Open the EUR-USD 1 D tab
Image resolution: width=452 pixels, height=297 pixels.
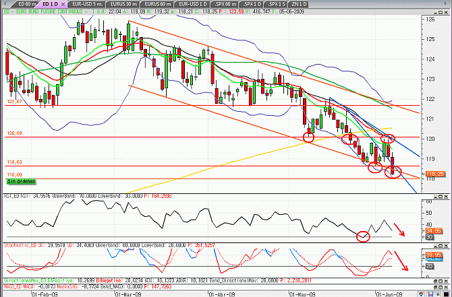pos(192,4)
